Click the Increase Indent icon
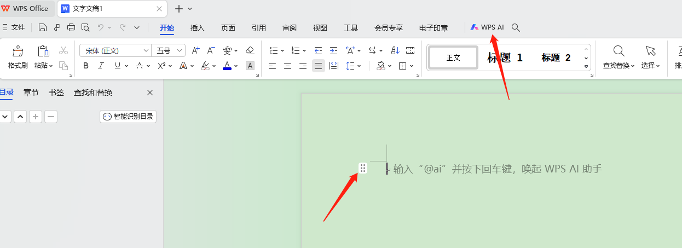The image size is (682, 248). point(333,50)
